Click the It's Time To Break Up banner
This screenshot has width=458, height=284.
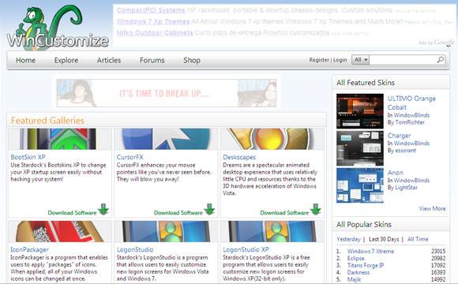[x=167, y=93]
